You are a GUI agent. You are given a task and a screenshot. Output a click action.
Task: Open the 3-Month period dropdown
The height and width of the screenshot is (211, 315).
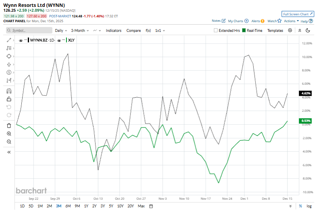click(80, 31)
